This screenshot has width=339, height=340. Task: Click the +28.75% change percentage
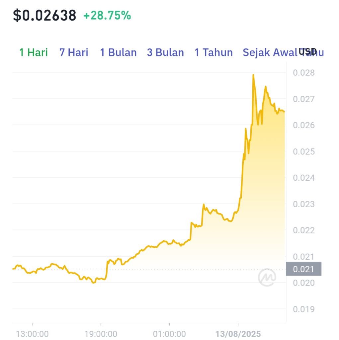pos(107,15)
